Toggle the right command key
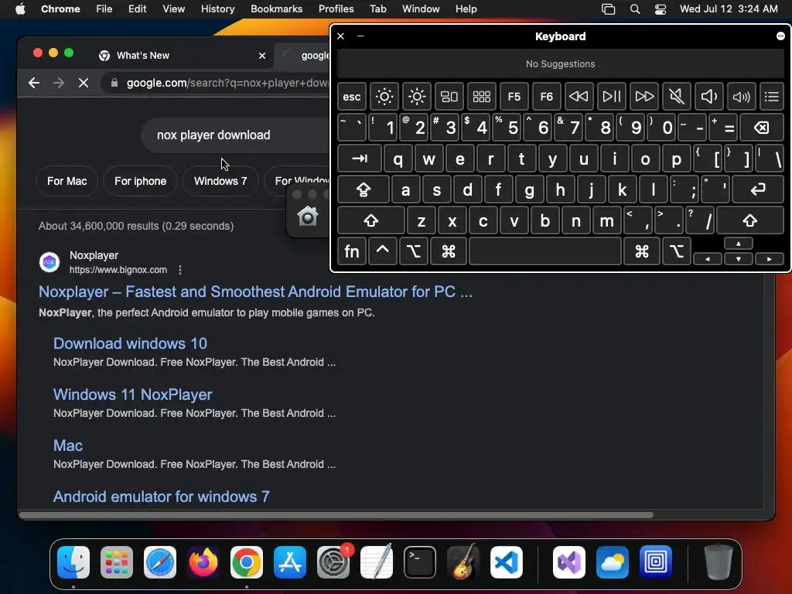The height and width of the screenshot is (594, 792). pos(641,251)
